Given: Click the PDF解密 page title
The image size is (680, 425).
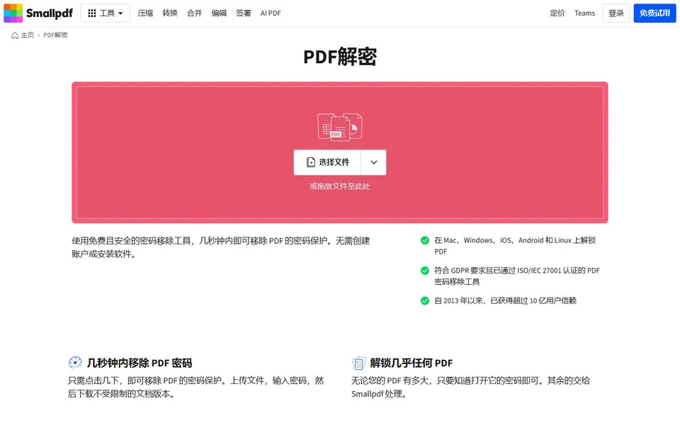Looking at the screenshot, I should (x=340, y=57).
